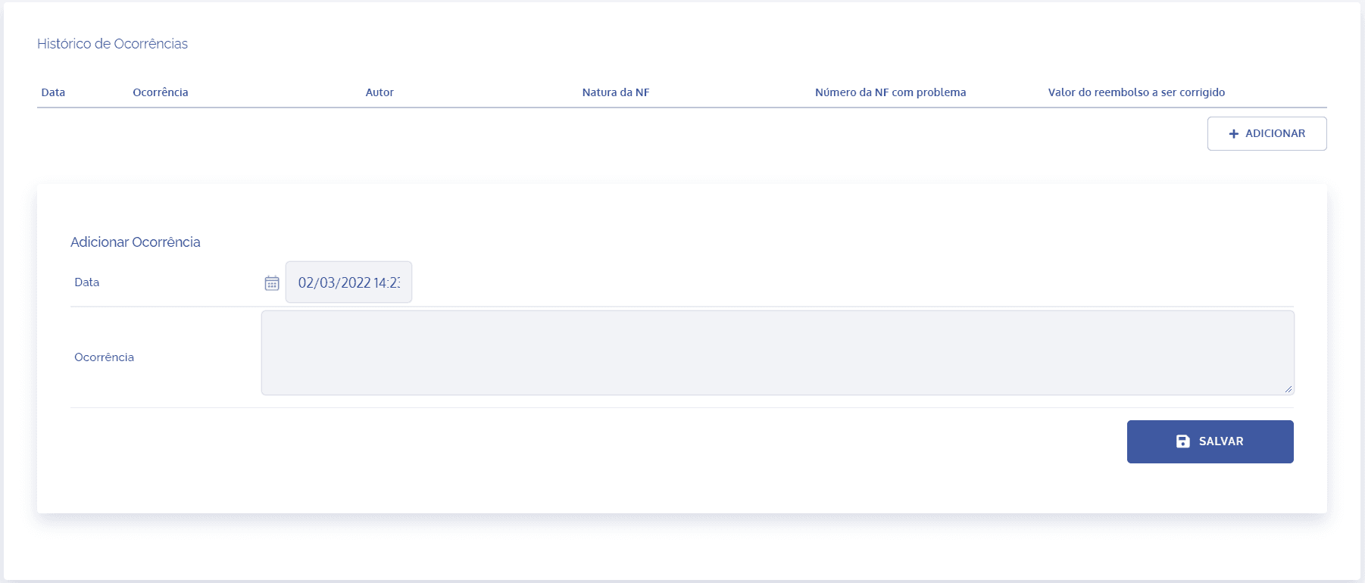Viewport: 1365px width, 583px height.
Task: Focus the date input showing 02/03/2022
Action: [x=348, y=282]
